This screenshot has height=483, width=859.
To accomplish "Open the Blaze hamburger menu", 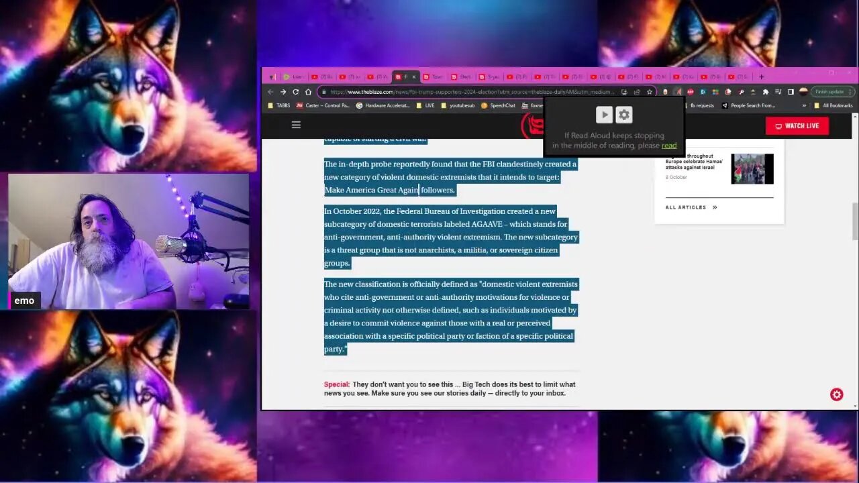I will point(296,125).
